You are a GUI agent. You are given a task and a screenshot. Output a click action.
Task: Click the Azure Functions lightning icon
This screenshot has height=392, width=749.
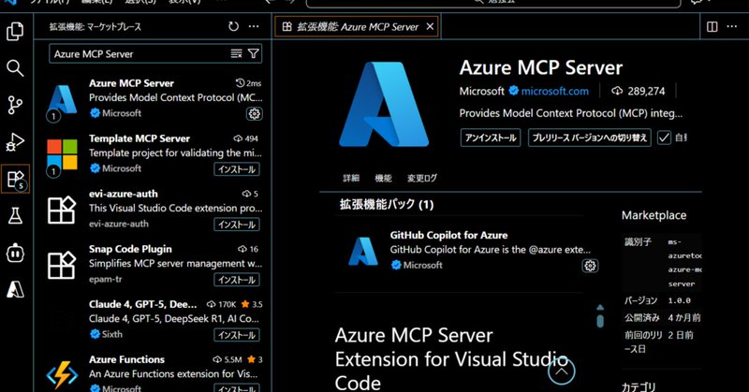tap(62, 374)
